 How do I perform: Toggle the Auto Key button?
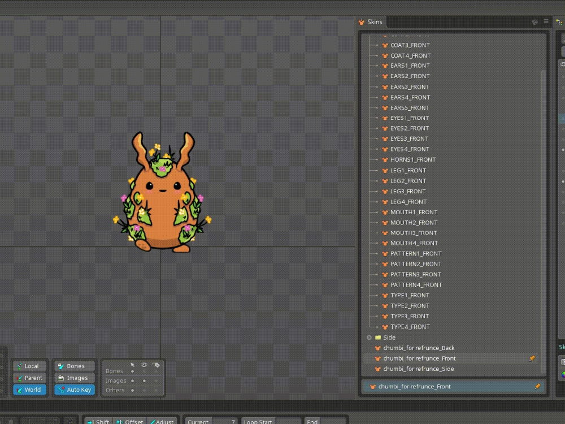tap(74, 390)
